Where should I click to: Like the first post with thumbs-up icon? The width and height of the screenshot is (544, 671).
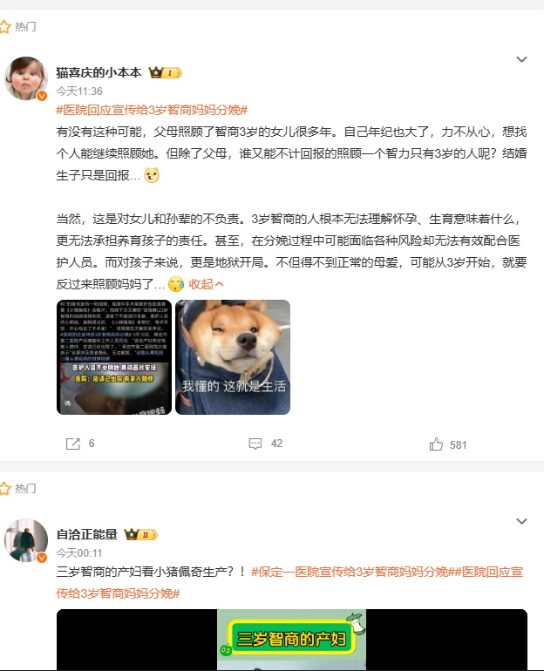tap(436, 444)
